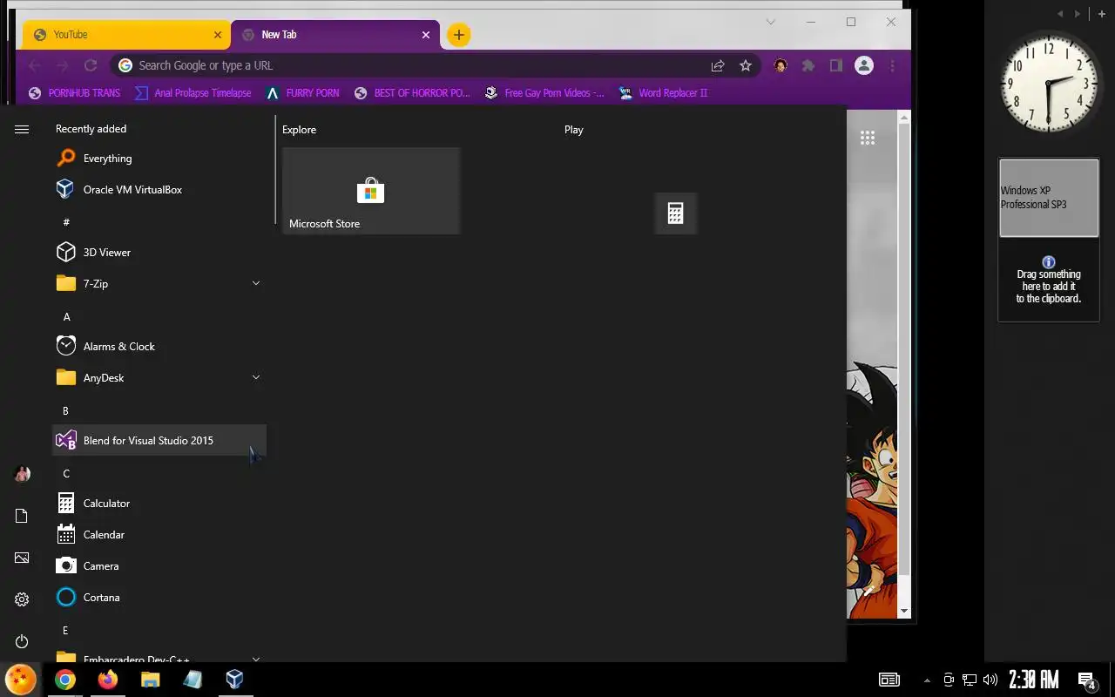This screenshot has height=697, width=1115.
Task: Open the BEST OF HORROR bookmark
Action: pyautogui.click(x=412, y=92)
